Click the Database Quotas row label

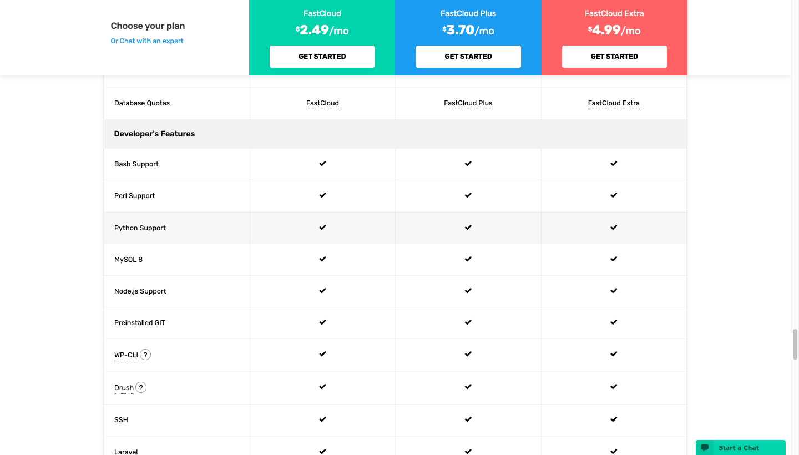[142, 103]
